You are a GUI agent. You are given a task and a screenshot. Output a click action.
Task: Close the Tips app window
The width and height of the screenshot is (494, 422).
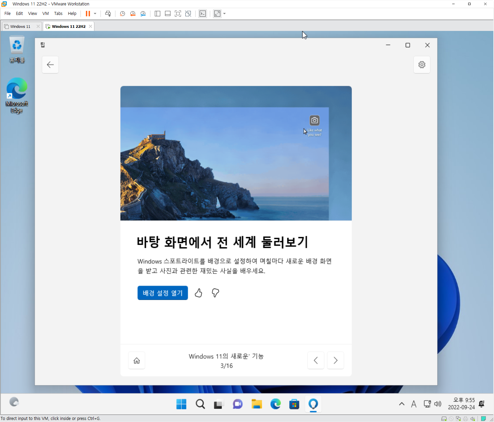coord(427,45)
